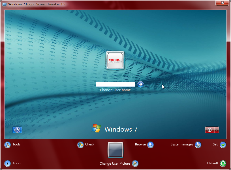Click the Windows flag logo in preview
231x170 pixels.
coord(96,128)
